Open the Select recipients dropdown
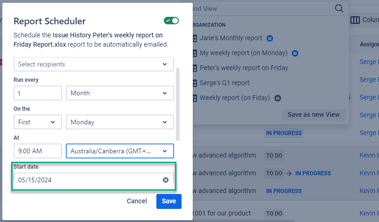The width and height of the screenshot is (379, 222). pos(93,64)
